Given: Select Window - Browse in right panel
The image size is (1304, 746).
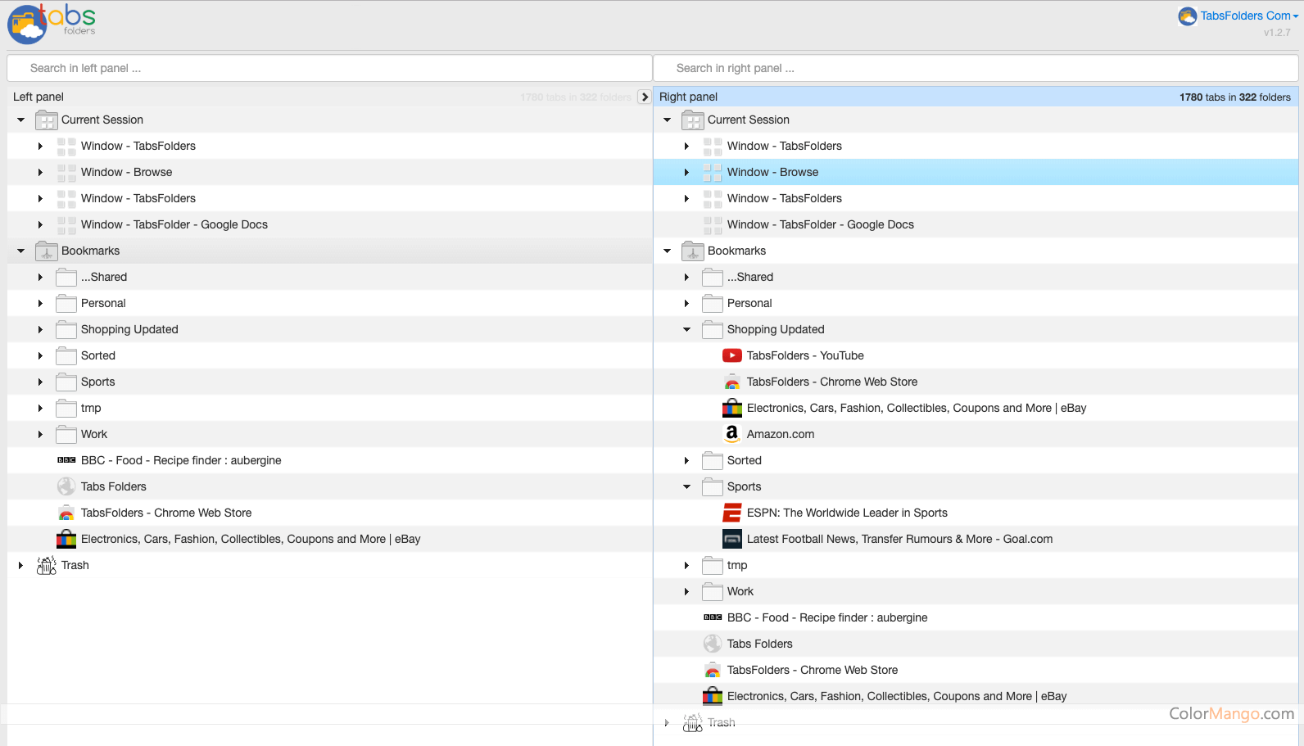Looking at the screenshot, I should click(772, 172).
